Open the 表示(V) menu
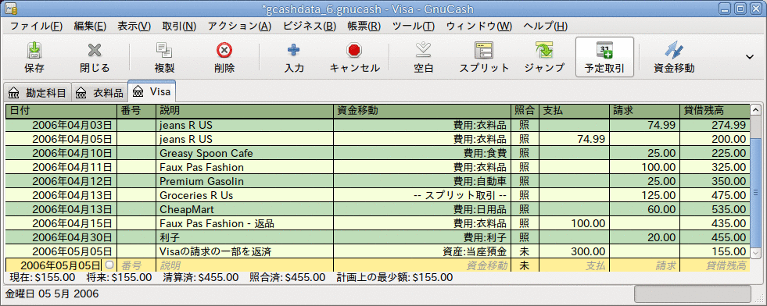 [x=134, y=26]
